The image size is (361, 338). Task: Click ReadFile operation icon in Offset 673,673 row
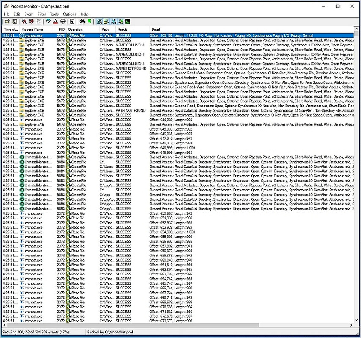[x=68, y=321]
